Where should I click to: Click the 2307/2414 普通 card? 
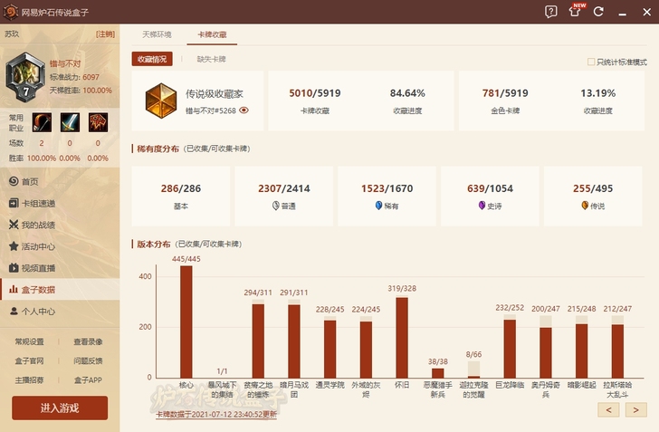283,196
